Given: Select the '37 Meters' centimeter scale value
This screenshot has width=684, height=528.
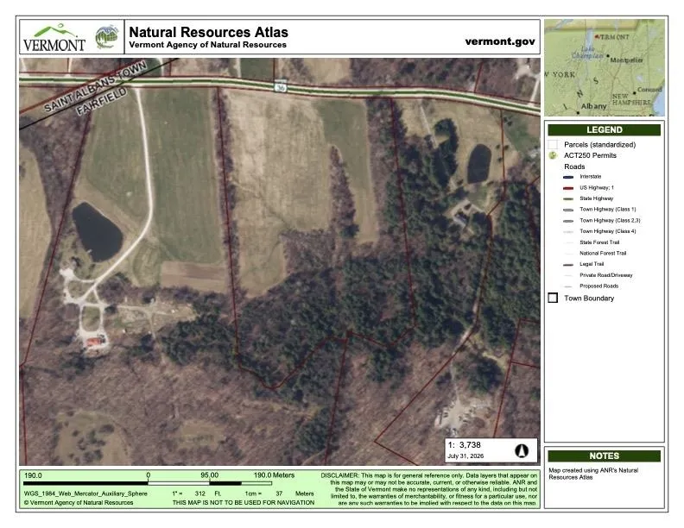Looking at the screenshot, I should click(x=294, y=493).
